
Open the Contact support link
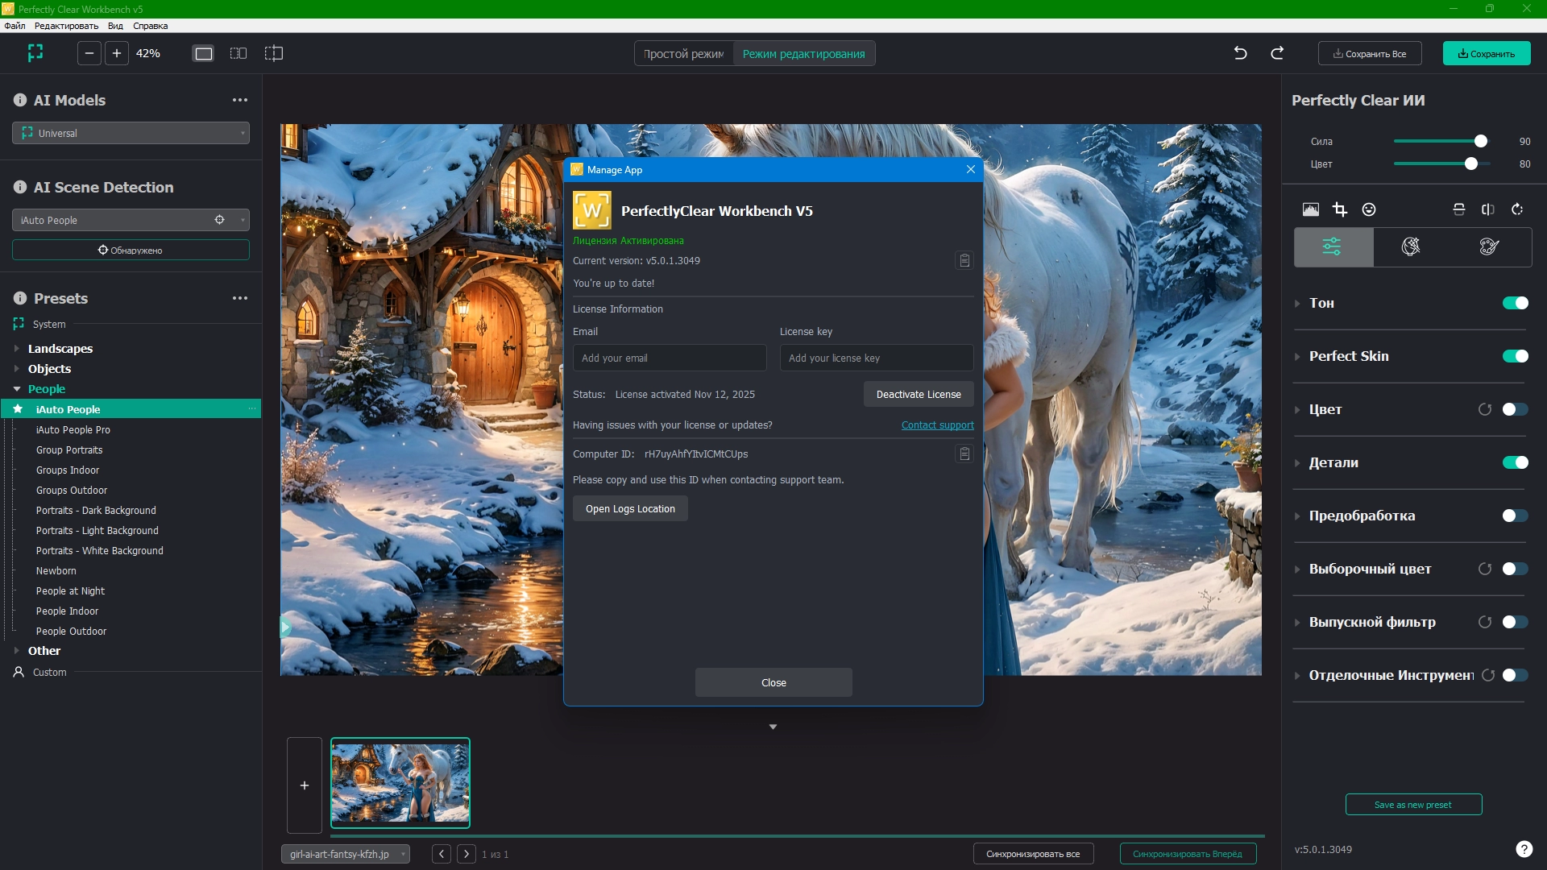[x=937, y=425]
